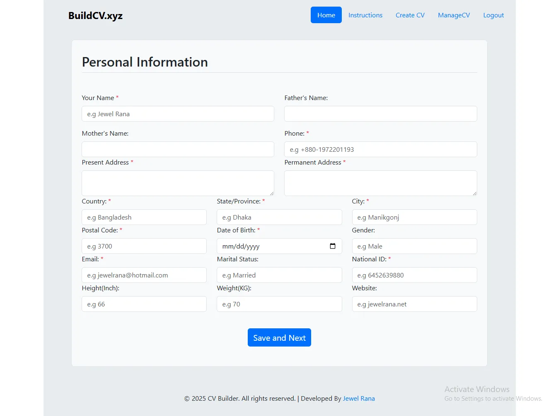This screenshot has width=551, height=416.
Task: Go to the Home tab
Action: (326, 15)
